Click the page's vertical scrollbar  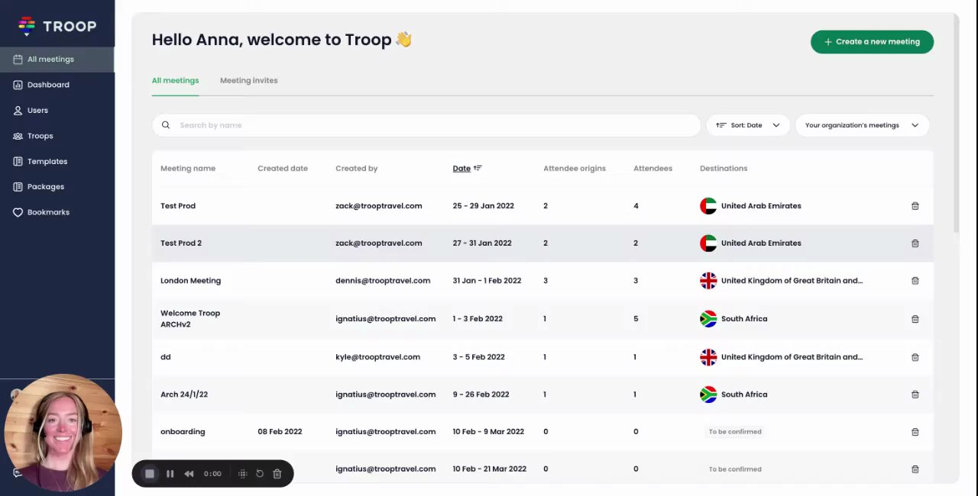click(956, 122)
